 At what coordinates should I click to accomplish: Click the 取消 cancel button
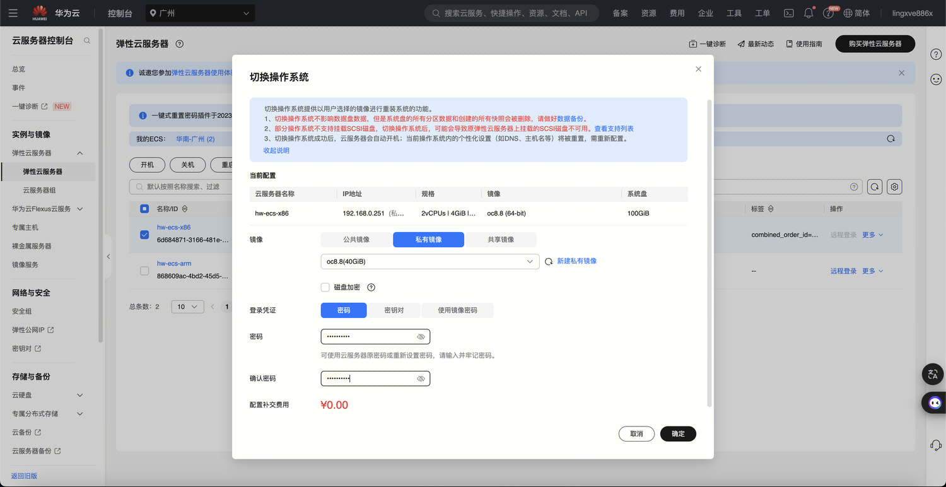click(x=637, y=434)
